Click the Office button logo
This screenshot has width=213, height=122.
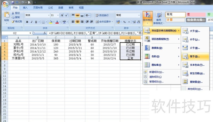point(5,5)
